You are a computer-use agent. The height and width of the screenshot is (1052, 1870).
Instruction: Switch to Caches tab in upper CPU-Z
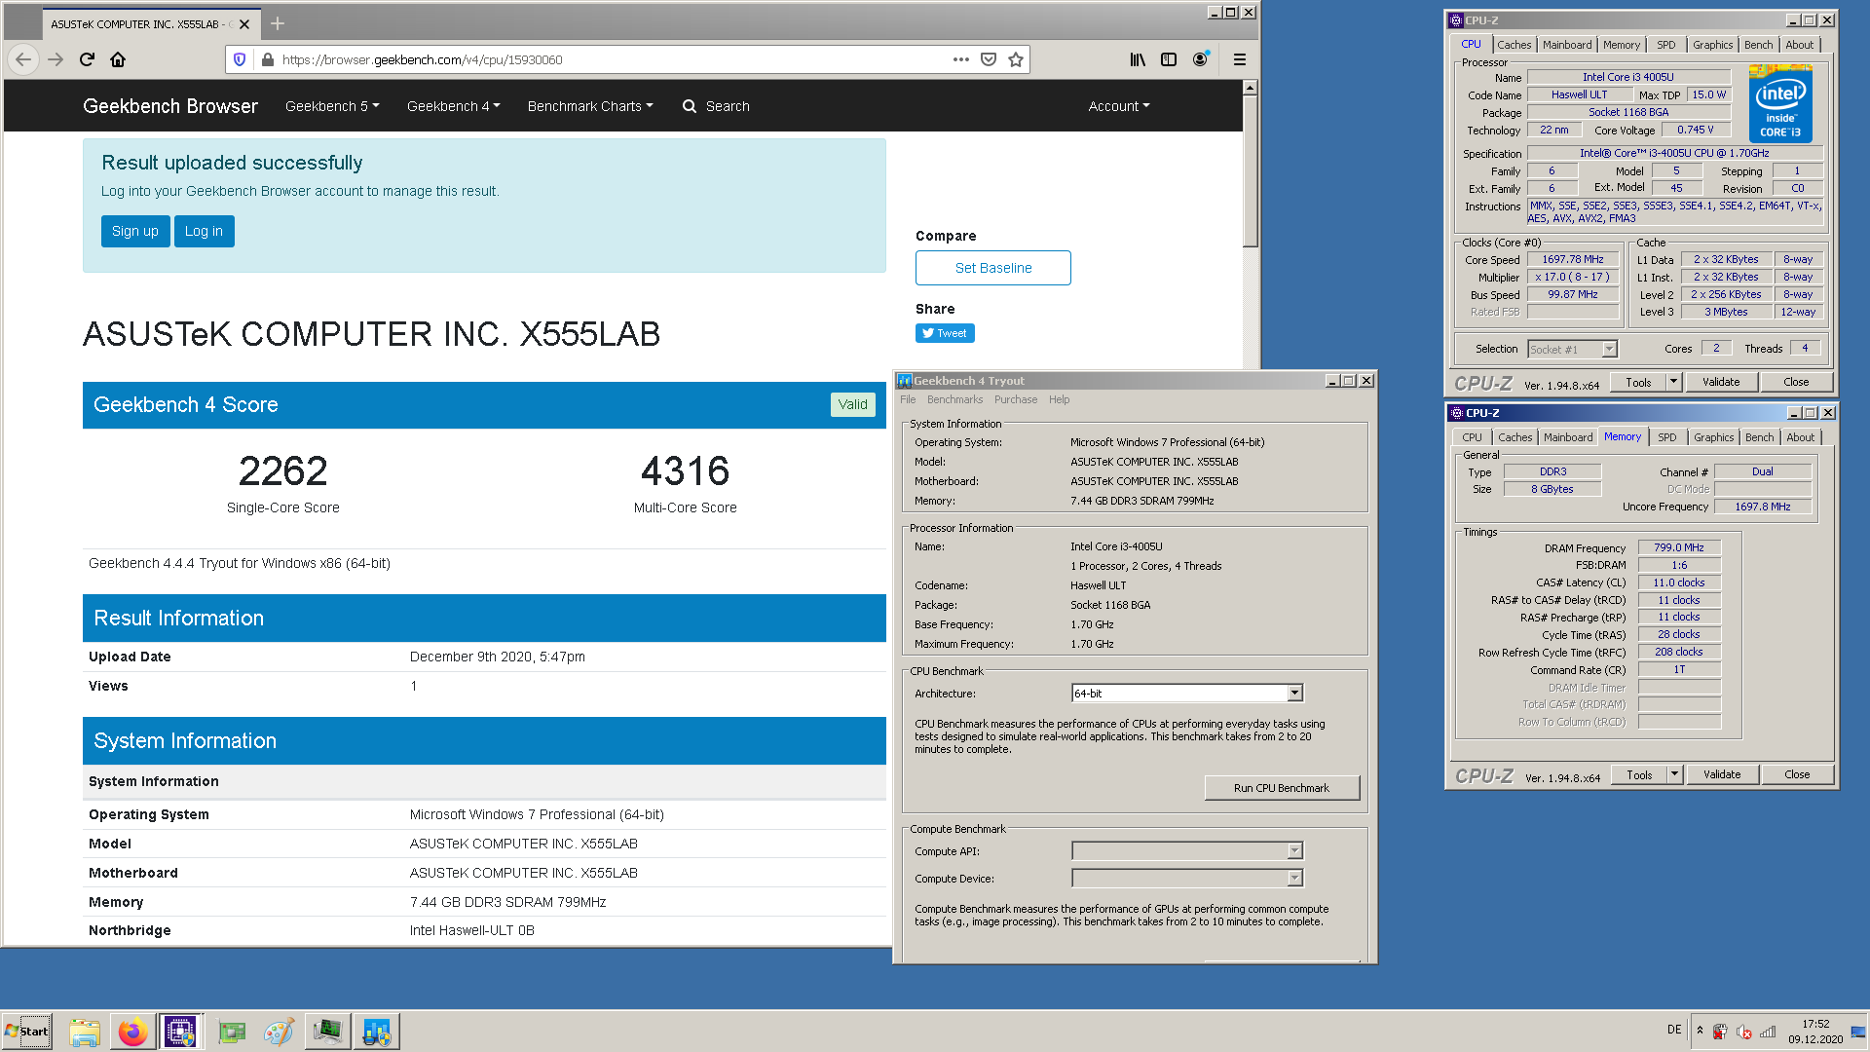coord(1514,45)
